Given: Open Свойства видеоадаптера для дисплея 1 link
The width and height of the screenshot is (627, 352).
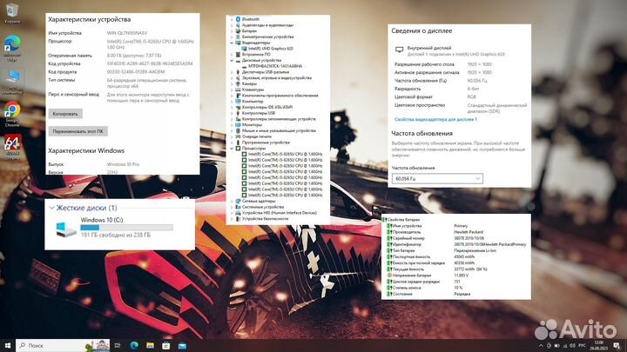Looking at the screenshot, I should click(435, 119).
